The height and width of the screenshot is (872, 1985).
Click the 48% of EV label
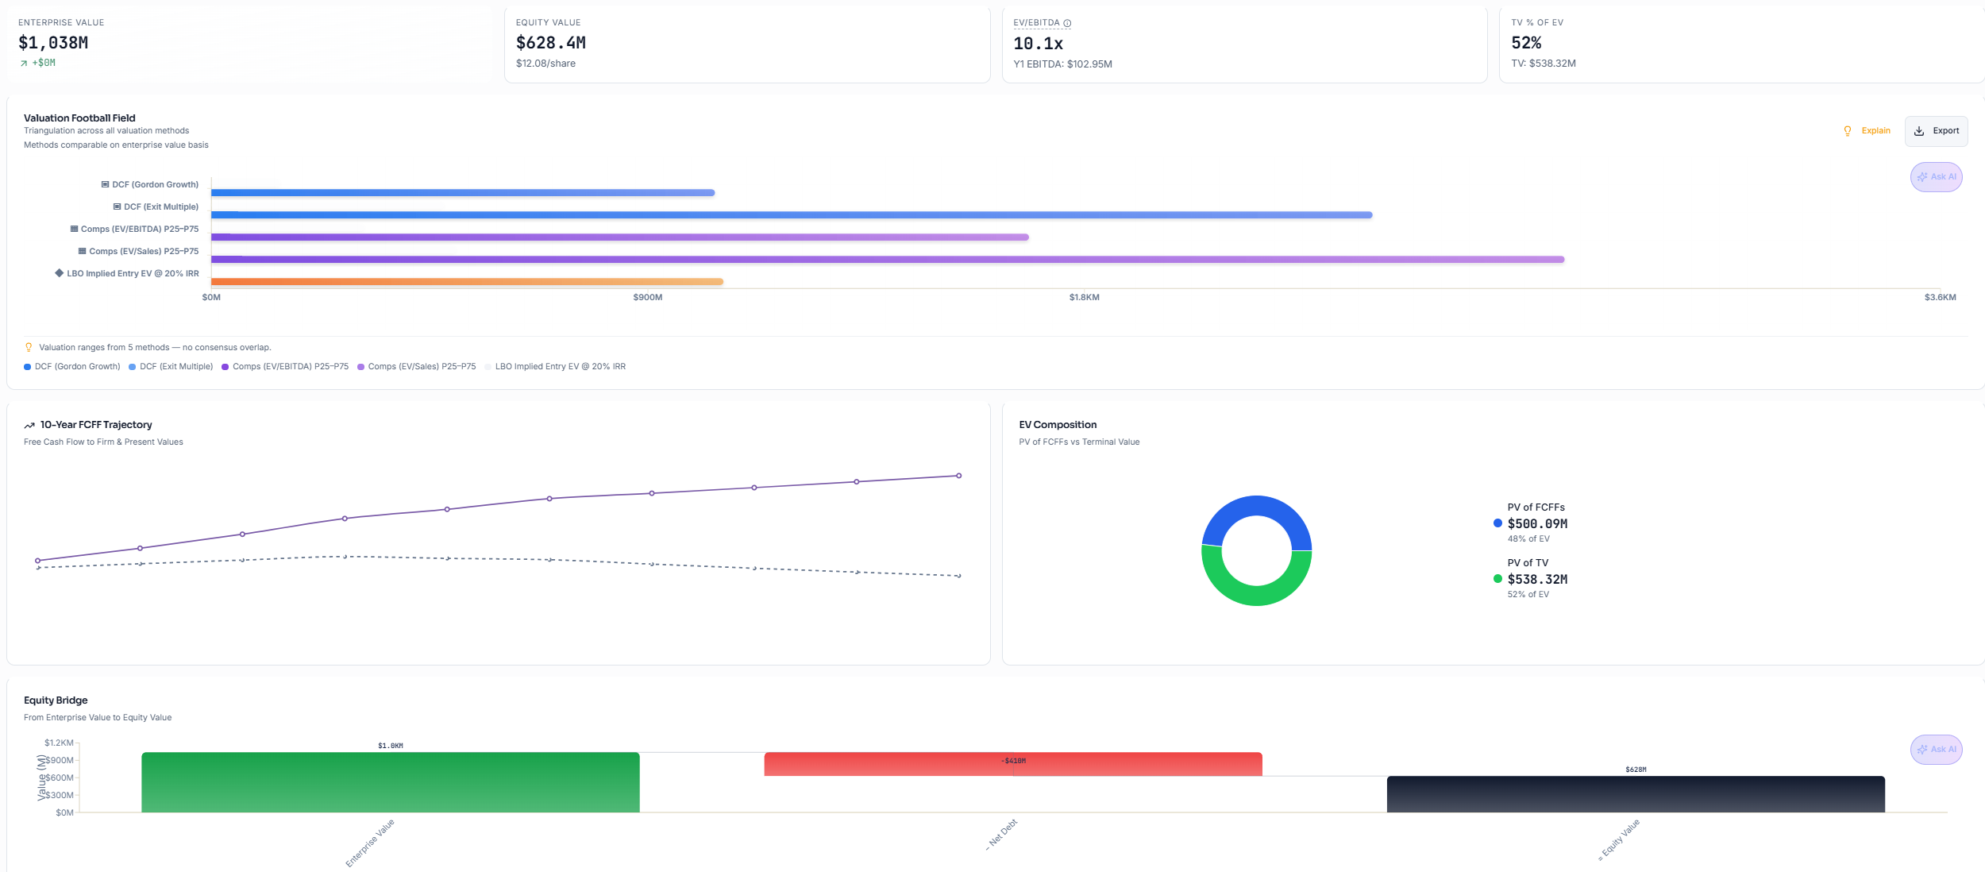pos(1528,539)
